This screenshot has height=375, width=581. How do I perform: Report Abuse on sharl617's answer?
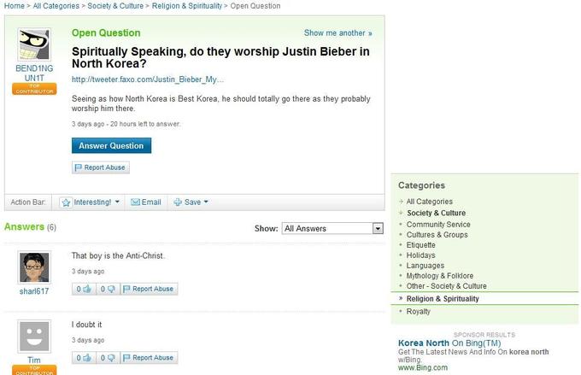click(x=149, y=289)
